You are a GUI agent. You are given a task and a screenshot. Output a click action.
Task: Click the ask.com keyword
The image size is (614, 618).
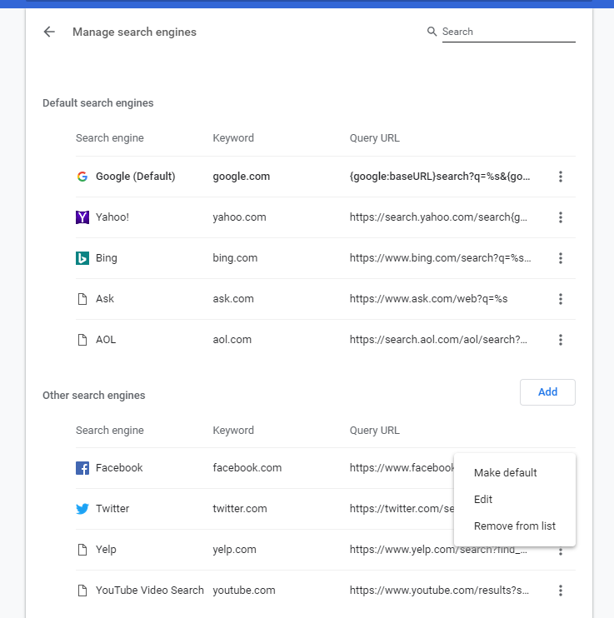click(x=233, y=299)
